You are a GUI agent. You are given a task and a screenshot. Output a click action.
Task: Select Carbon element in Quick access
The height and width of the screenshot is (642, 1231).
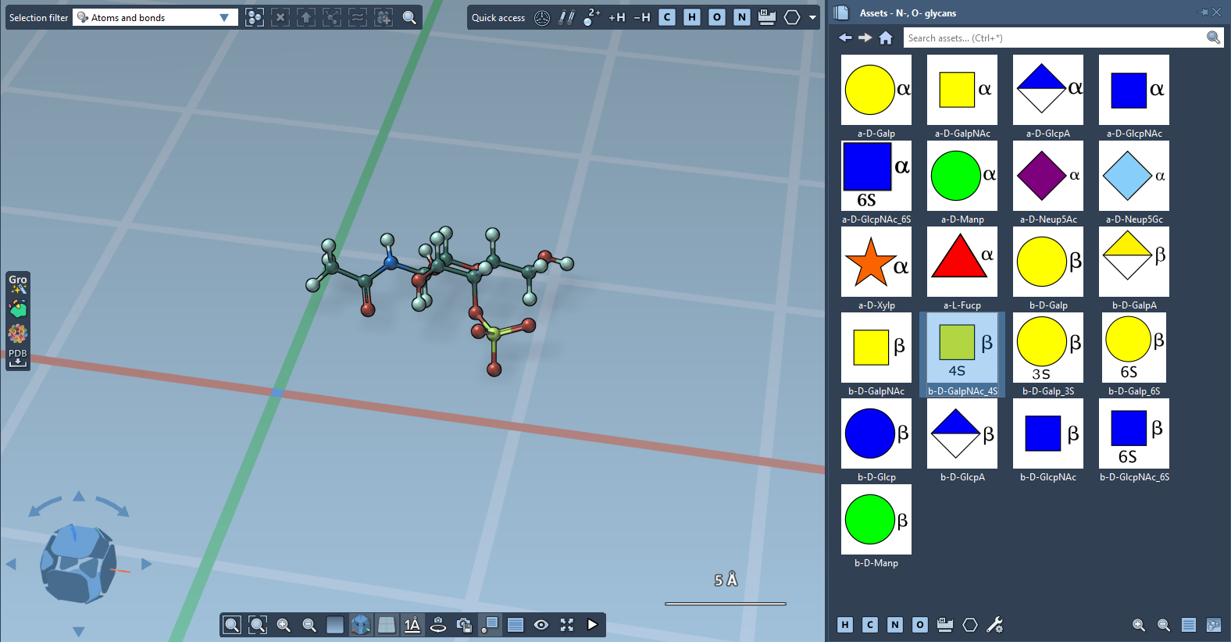coord(666,17)
